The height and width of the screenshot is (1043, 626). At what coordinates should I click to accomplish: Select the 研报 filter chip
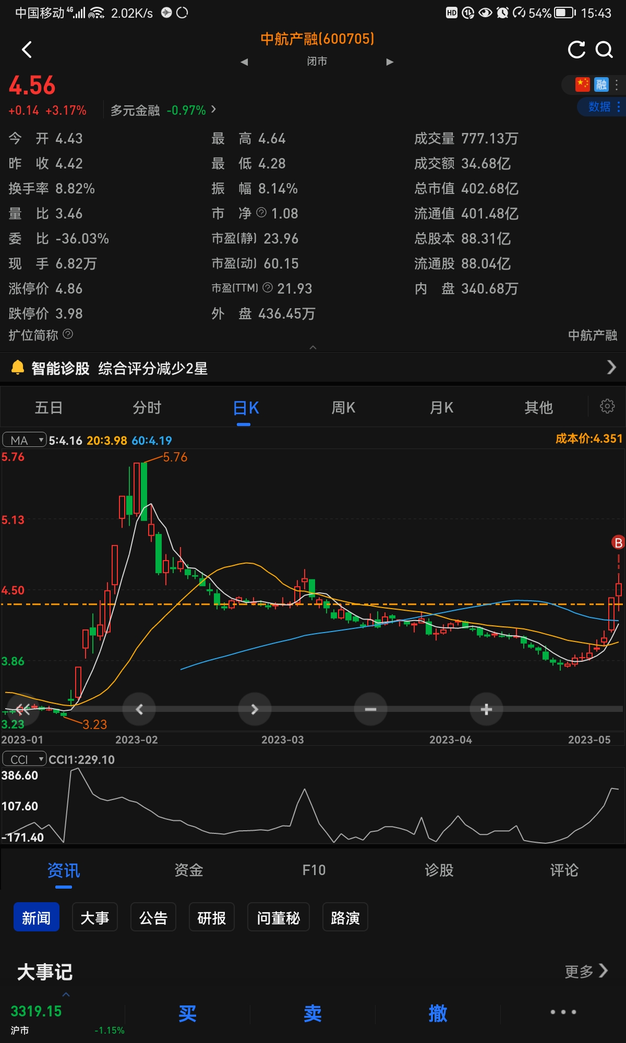coord(211,917)
